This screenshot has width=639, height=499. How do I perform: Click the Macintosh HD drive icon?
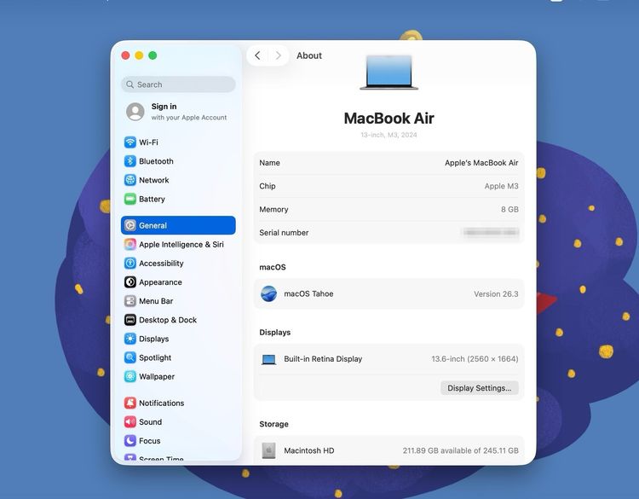268,450
